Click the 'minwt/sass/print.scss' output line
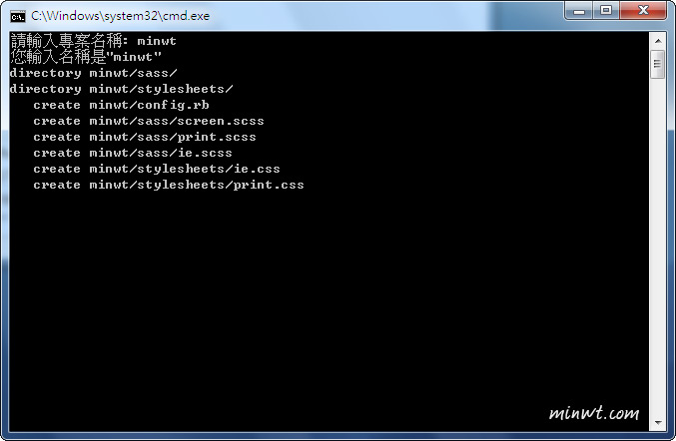Image resolution: width=676 pixels, height=441 pixels. (x=145, y=137)
